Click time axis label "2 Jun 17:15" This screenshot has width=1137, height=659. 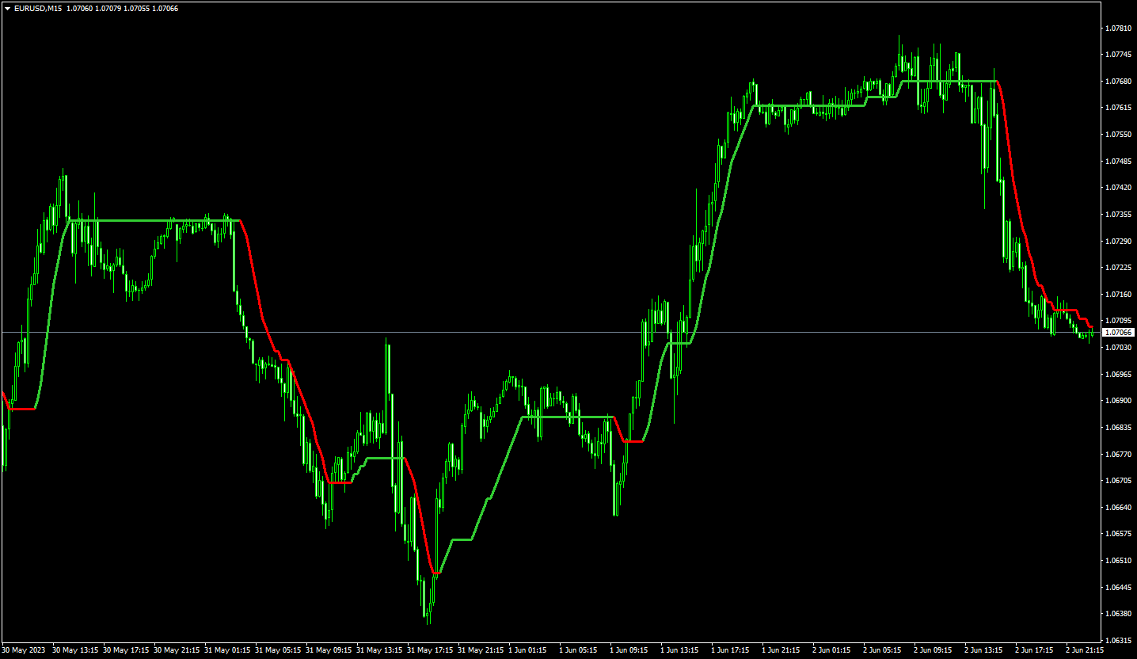point(1036,650)
